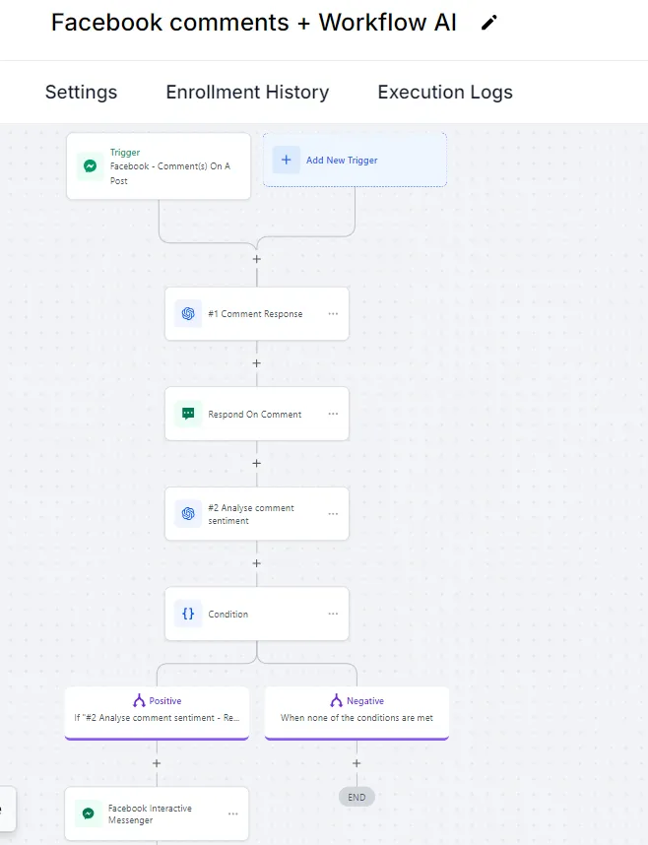Click the curly braces Condition icon

click(x=187, y=614)
